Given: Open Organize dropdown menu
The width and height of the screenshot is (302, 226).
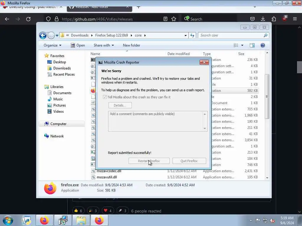Looking at the screenshot, I should 52,45.
